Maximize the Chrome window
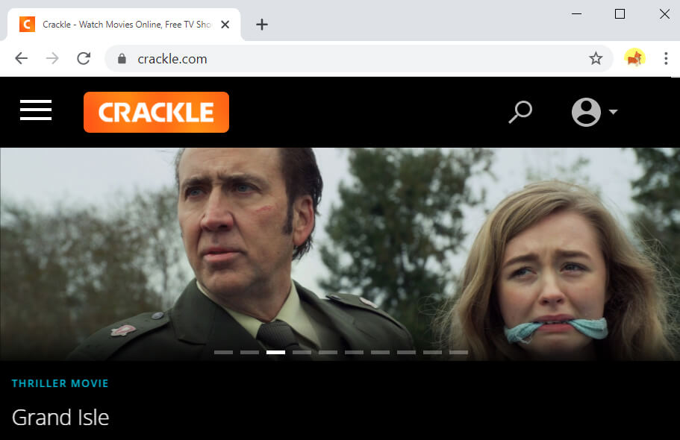The image size is (680, 440). [x=620, y=14]
